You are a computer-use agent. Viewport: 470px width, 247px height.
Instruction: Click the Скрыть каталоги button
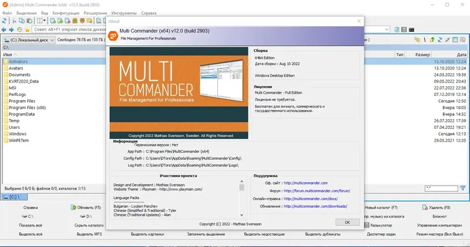89,225
